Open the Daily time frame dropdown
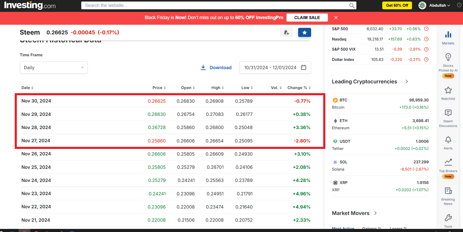The height and width of the screenshot is (232, 463). point(54,67)
